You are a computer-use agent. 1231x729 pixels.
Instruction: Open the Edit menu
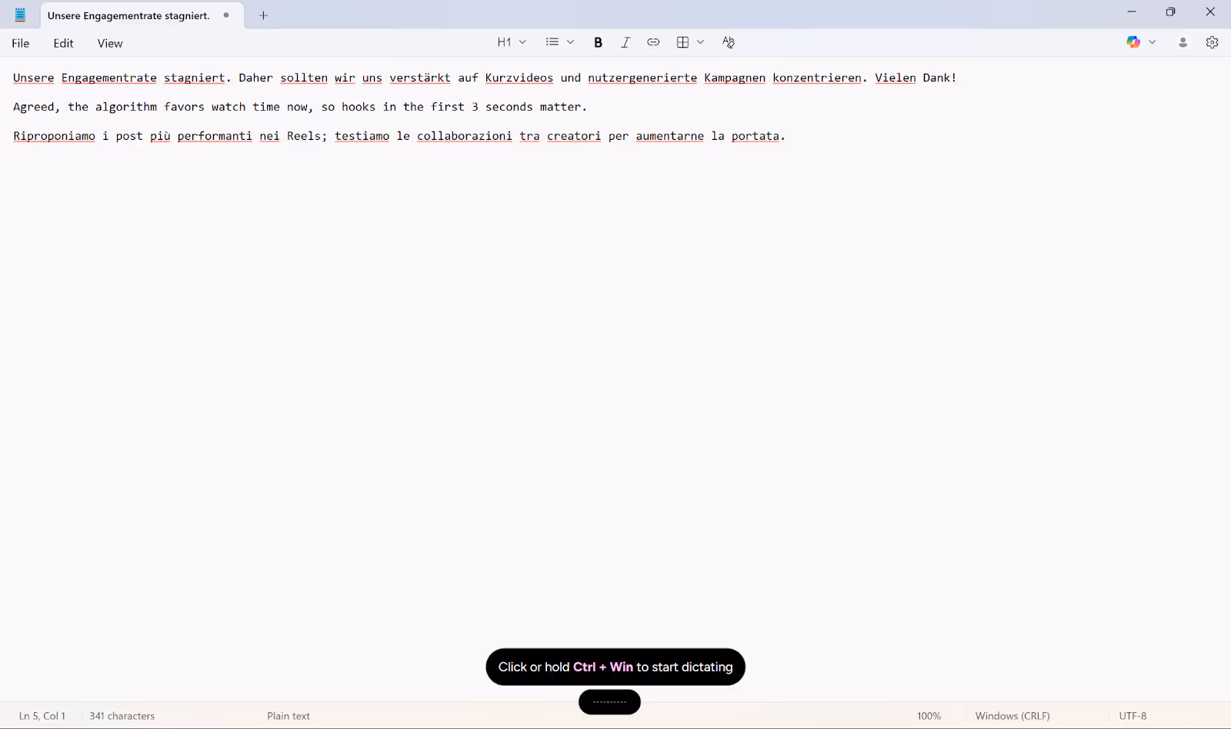pyautogui.click(x=62, y=43)
